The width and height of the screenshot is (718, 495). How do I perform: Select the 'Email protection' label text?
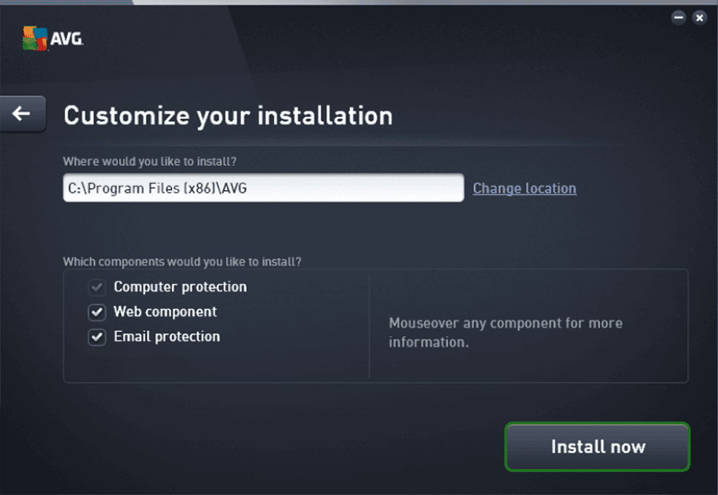click(166, 336)
